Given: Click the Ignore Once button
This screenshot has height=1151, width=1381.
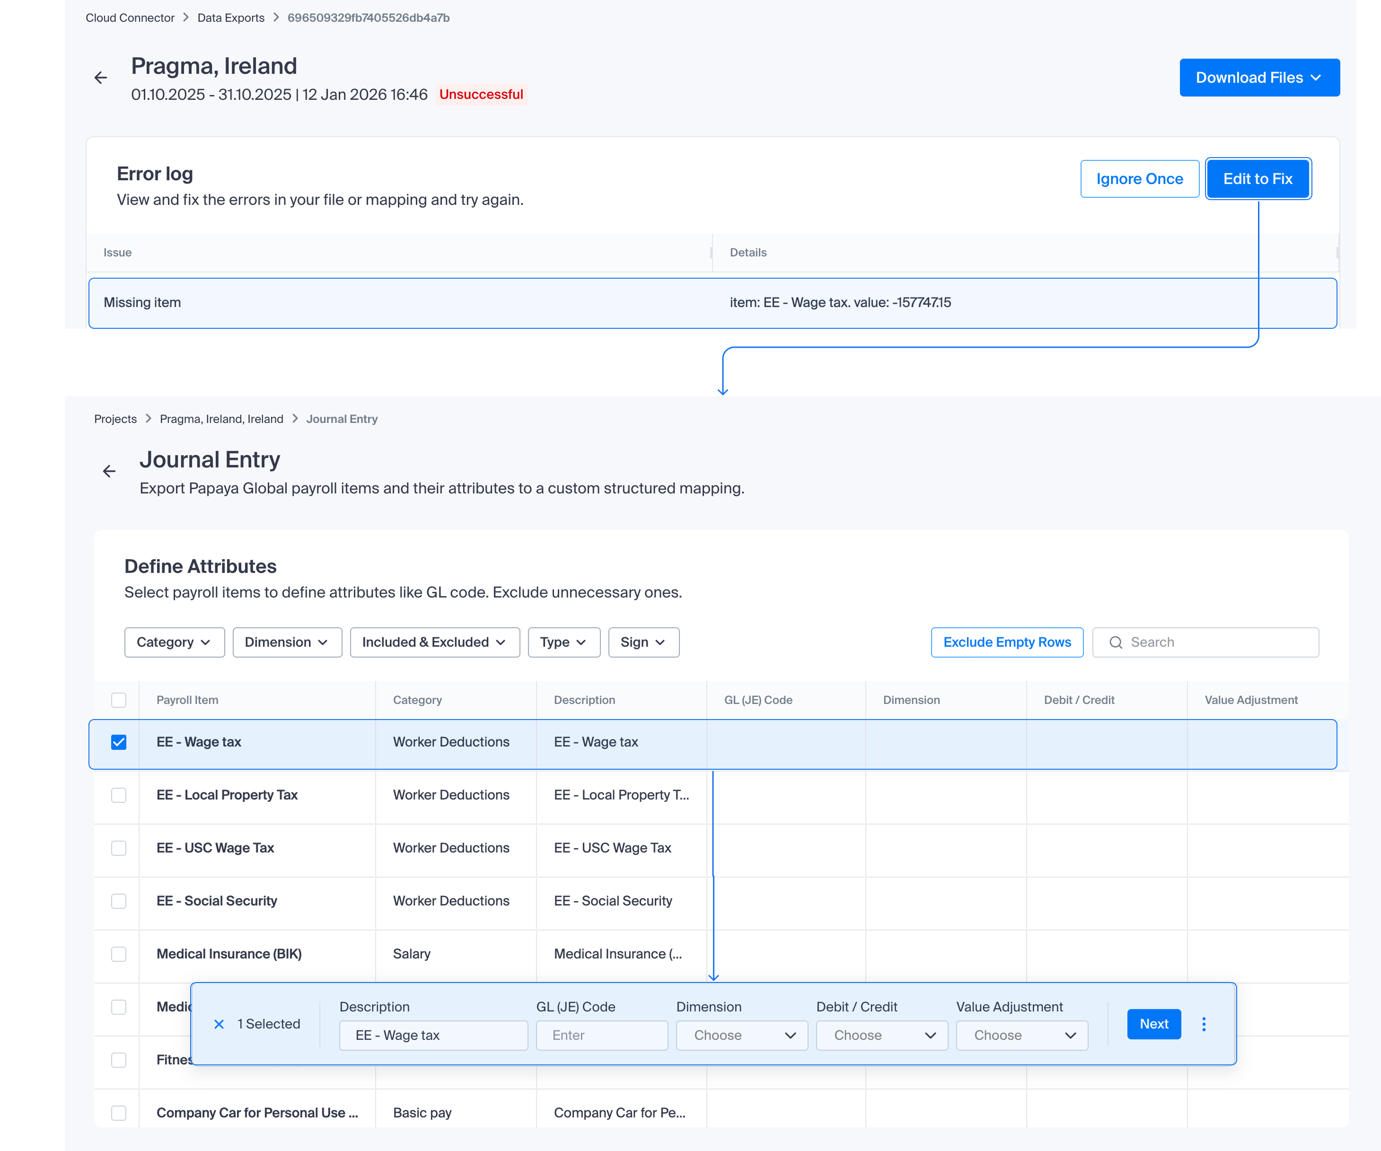Looking at the screenshot, I should tap(1140, 179).
